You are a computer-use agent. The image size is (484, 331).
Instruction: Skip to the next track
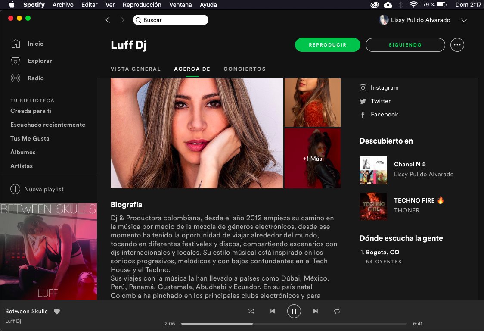(x=316, y=311)
